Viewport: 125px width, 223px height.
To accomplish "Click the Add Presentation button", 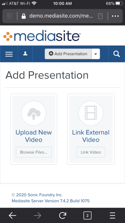I will click(68, 54).
